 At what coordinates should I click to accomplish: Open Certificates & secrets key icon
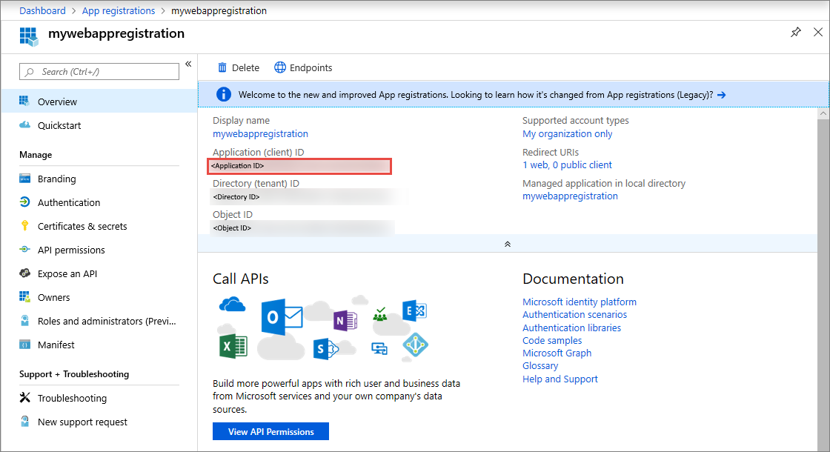pyautogui.click(x=24, y=226)
